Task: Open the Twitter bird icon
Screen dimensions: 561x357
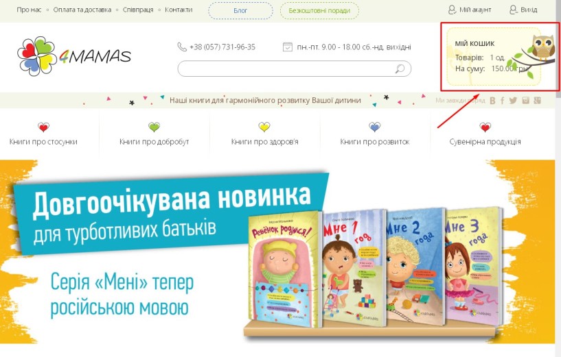Action: (x=513, y=100)
